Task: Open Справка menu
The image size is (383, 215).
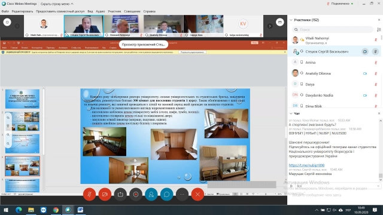Action: pyautogui.click(x=150, y=11)
